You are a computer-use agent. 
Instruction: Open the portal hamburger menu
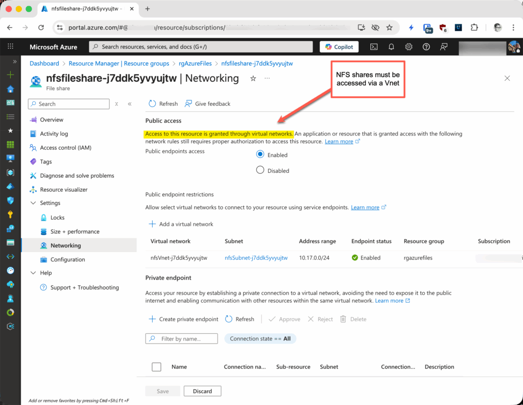[x=10, y=47]
